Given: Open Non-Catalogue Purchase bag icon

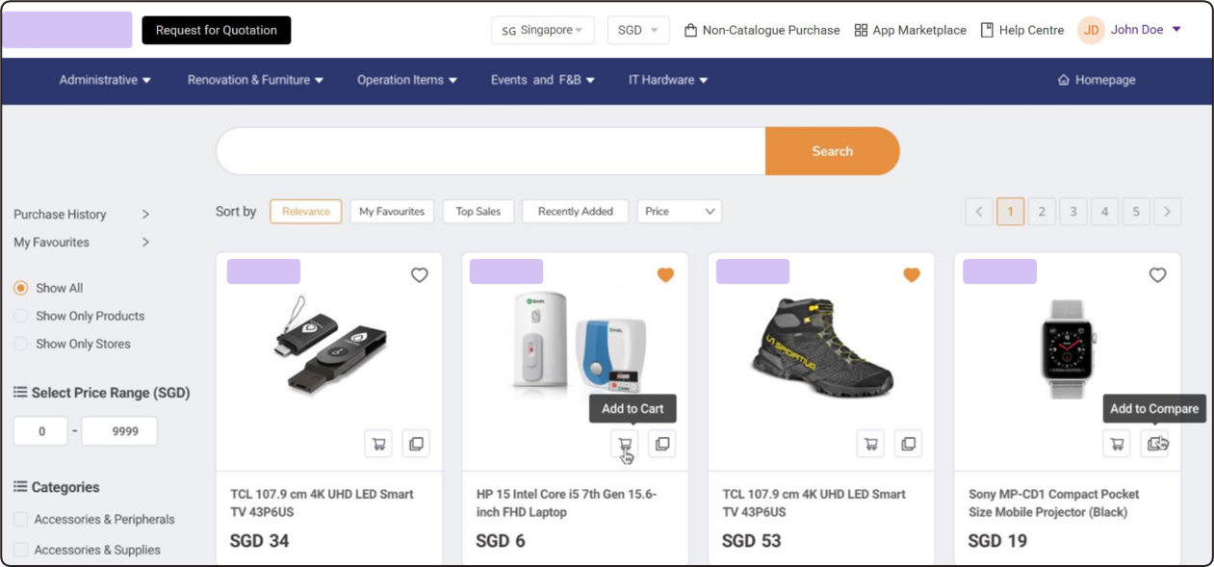Looking at the screenshot, I should coord(690,30).
